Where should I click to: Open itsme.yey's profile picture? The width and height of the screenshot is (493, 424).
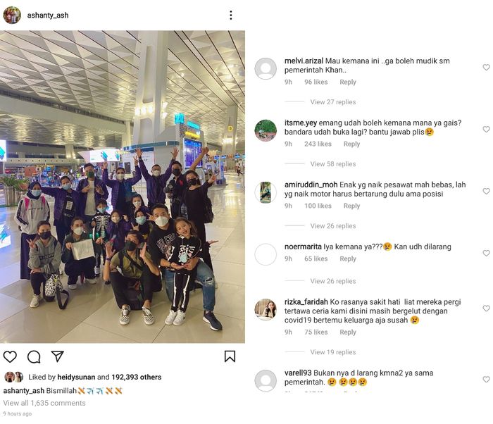[266, 130]
